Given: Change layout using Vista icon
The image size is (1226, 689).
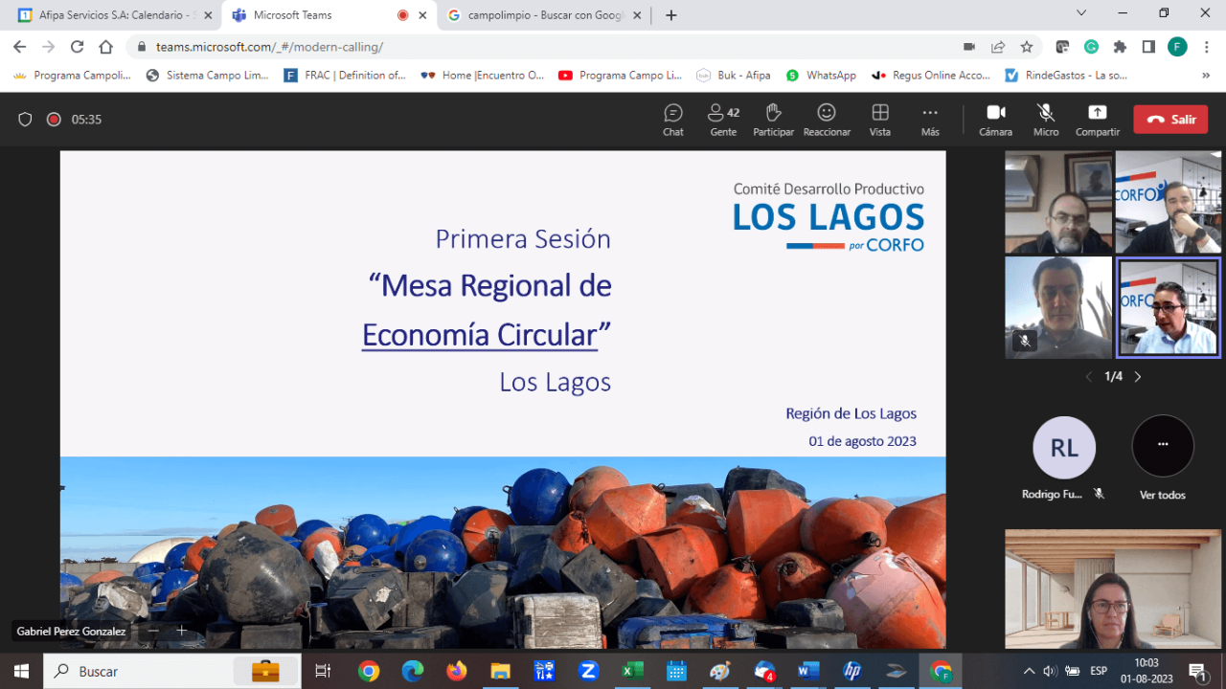Looking at the screenshot, I should pyautogui.click(x=879, y=120).
